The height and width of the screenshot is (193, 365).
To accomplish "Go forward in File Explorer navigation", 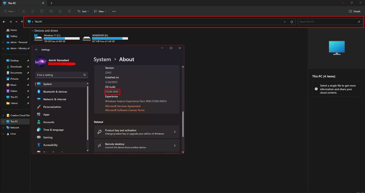I will pyautogui.click(x=11, y=22).
